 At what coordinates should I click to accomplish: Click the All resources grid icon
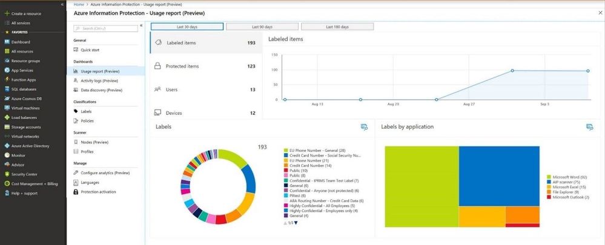[x=7, y=51]
